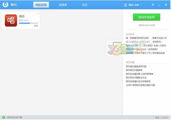Click the red 唱吧 app icon
The height and width of the screenshot is (120, 171).
click(x=11, y=21)
